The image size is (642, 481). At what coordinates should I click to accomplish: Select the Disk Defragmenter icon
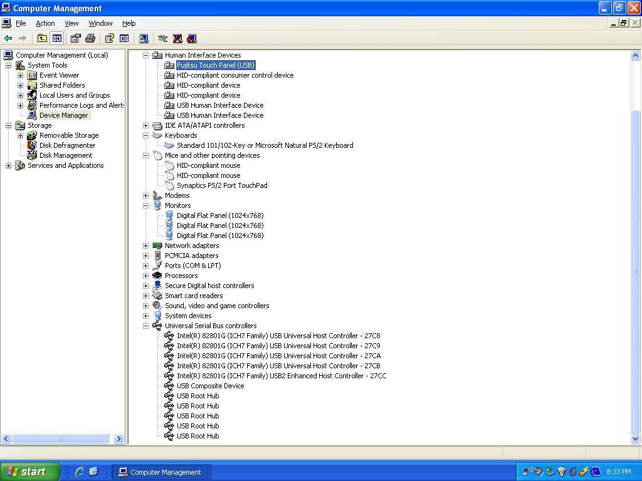[32, 145]
